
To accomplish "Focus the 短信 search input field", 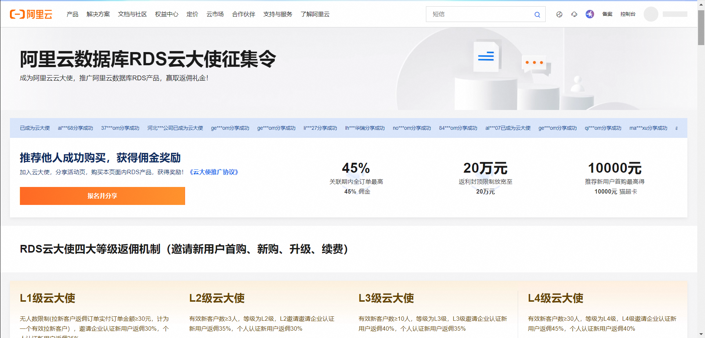I will pos(481,14).
